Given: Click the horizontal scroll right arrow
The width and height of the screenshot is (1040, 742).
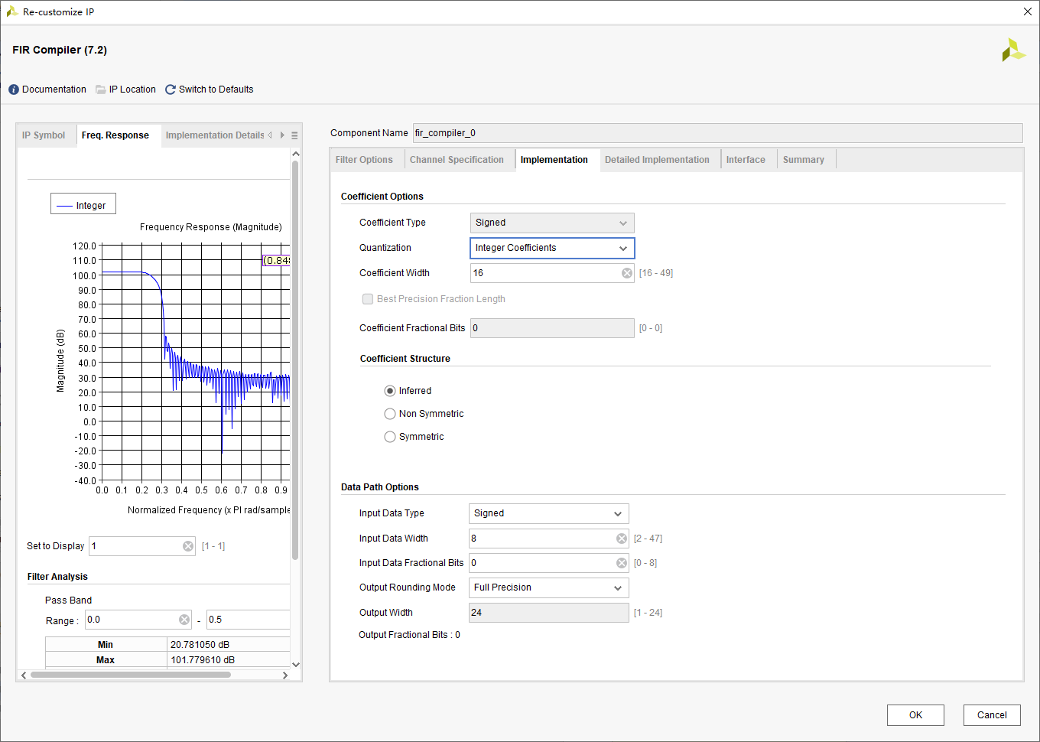Looking at the screenshot, I should pyautogui.click(x=285, y=675).
